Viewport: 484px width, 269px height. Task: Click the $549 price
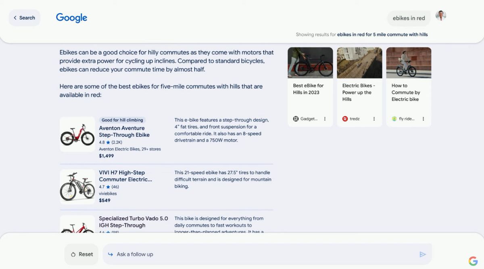click(x=105, y=200)
